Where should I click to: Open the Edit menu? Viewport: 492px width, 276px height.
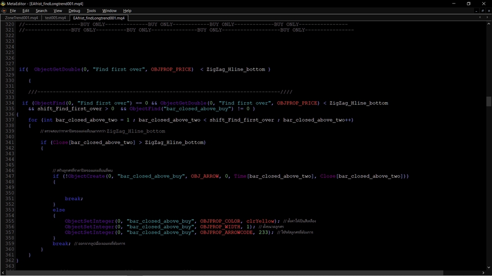pos(26,11)
